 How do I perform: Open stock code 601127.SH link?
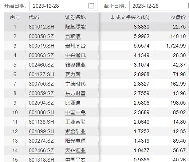pos(42,74)
